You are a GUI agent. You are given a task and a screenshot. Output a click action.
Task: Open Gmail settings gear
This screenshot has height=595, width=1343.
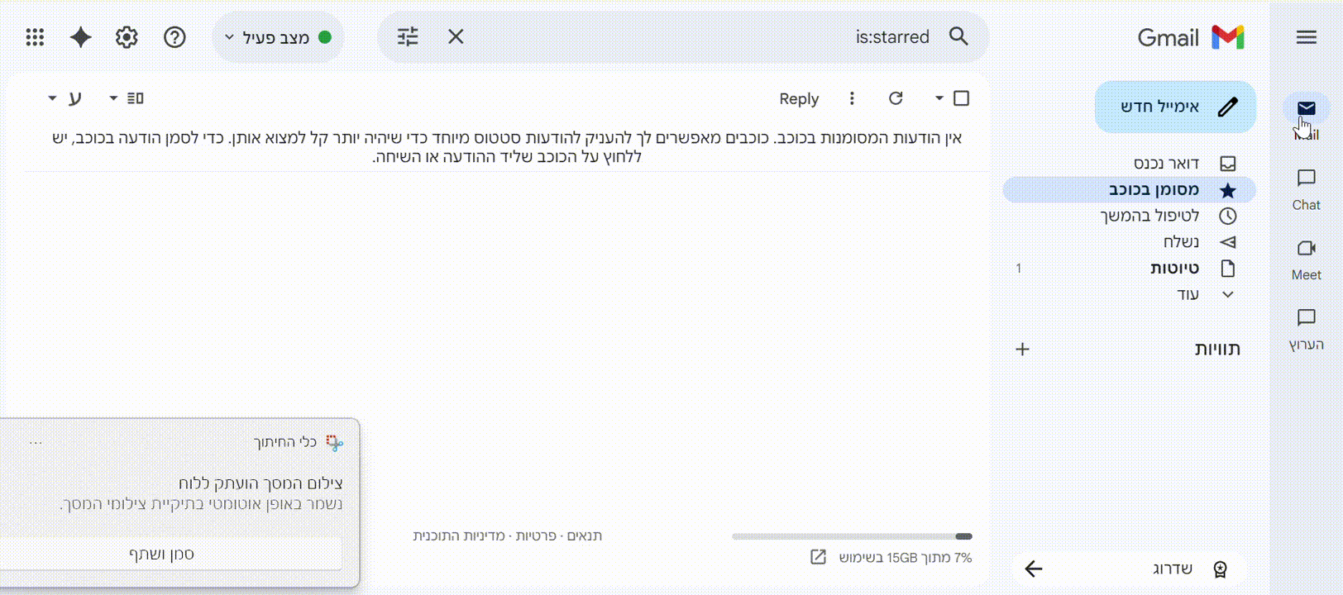(x=127, y=37)
